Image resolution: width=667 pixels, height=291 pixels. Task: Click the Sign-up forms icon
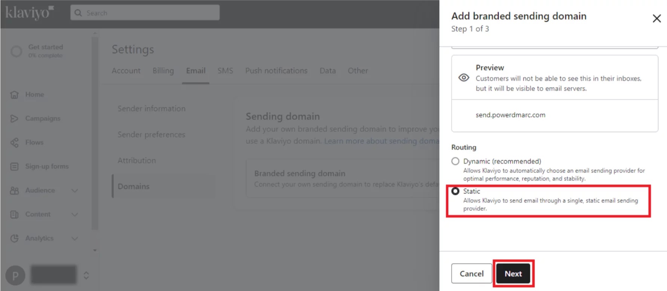[x=14, y=166]
